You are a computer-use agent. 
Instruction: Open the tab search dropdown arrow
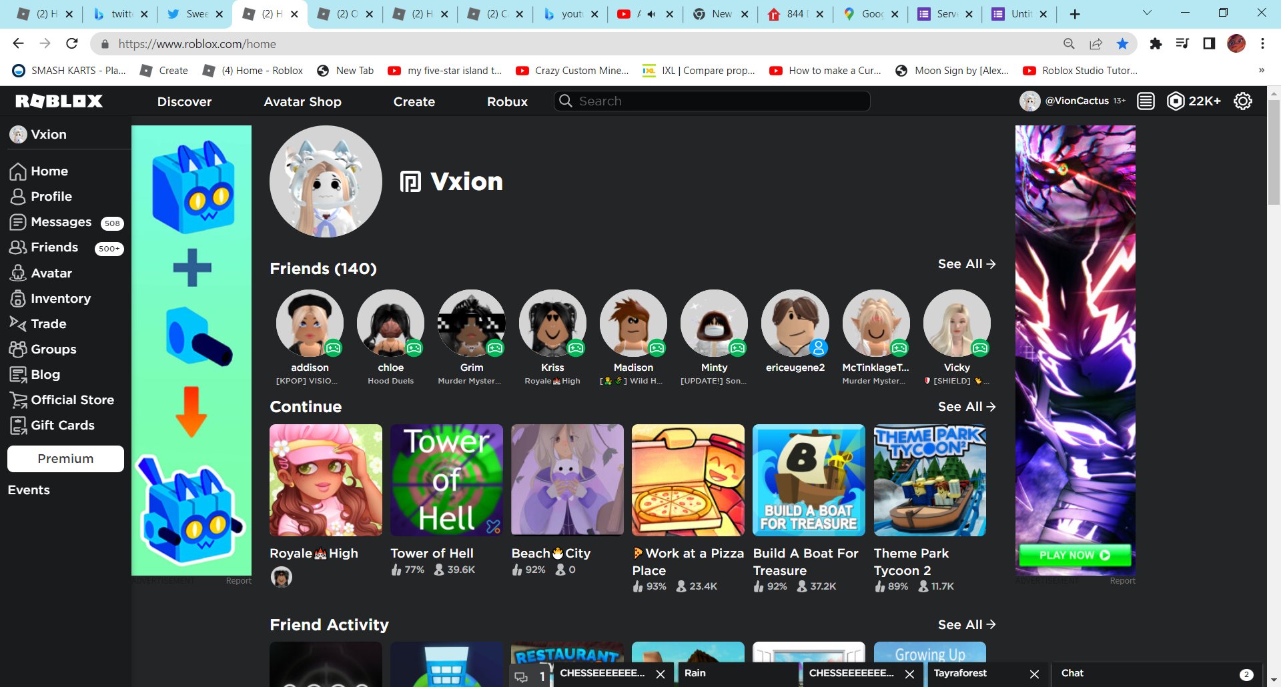pos(1147,13)
